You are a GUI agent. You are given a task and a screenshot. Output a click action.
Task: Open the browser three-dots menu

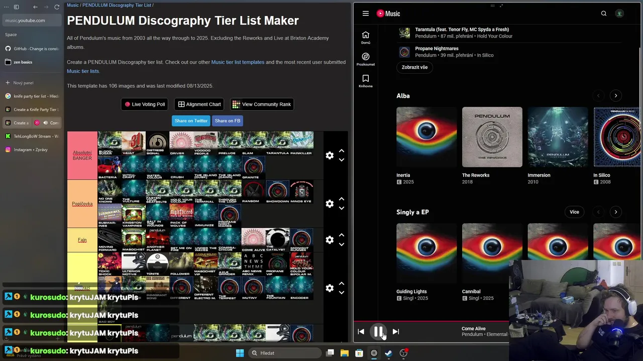(x=6, y=7)
